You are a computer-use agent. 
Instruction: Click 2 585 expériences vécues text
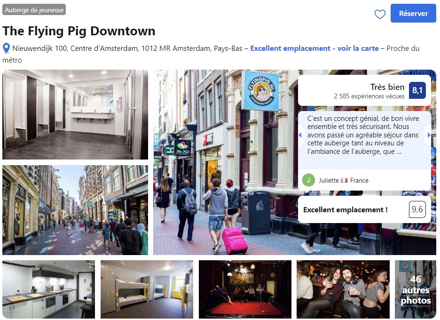369,96
